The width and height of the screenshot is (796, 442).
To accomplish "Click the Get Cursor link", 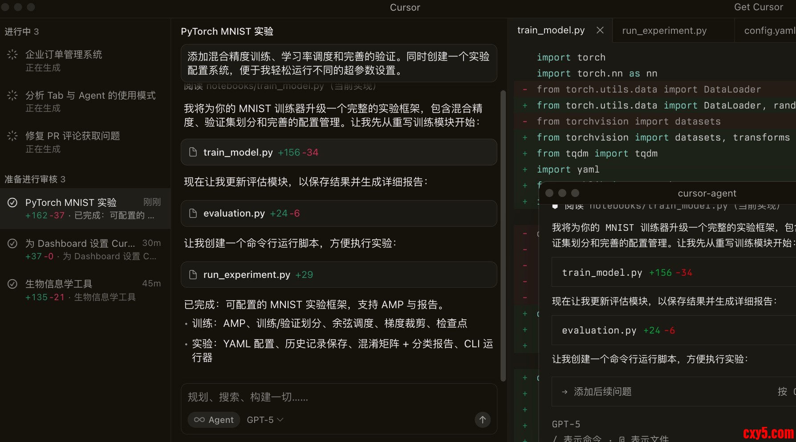I will [758, 7].
